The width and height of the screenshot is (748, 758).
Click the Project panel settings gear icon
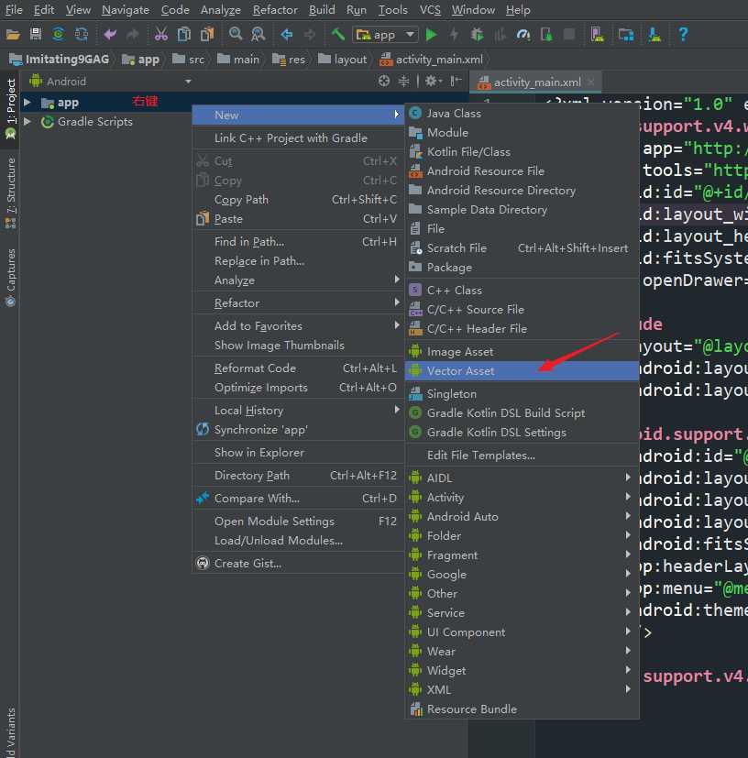click(x=433, y=81)
